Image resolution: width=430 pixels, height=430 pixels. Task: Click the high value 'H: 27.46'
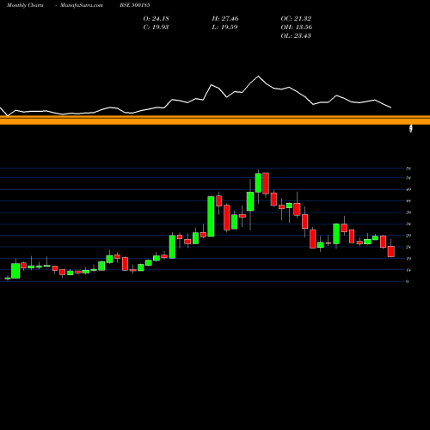pyautogui.click(x=225, y=18)
